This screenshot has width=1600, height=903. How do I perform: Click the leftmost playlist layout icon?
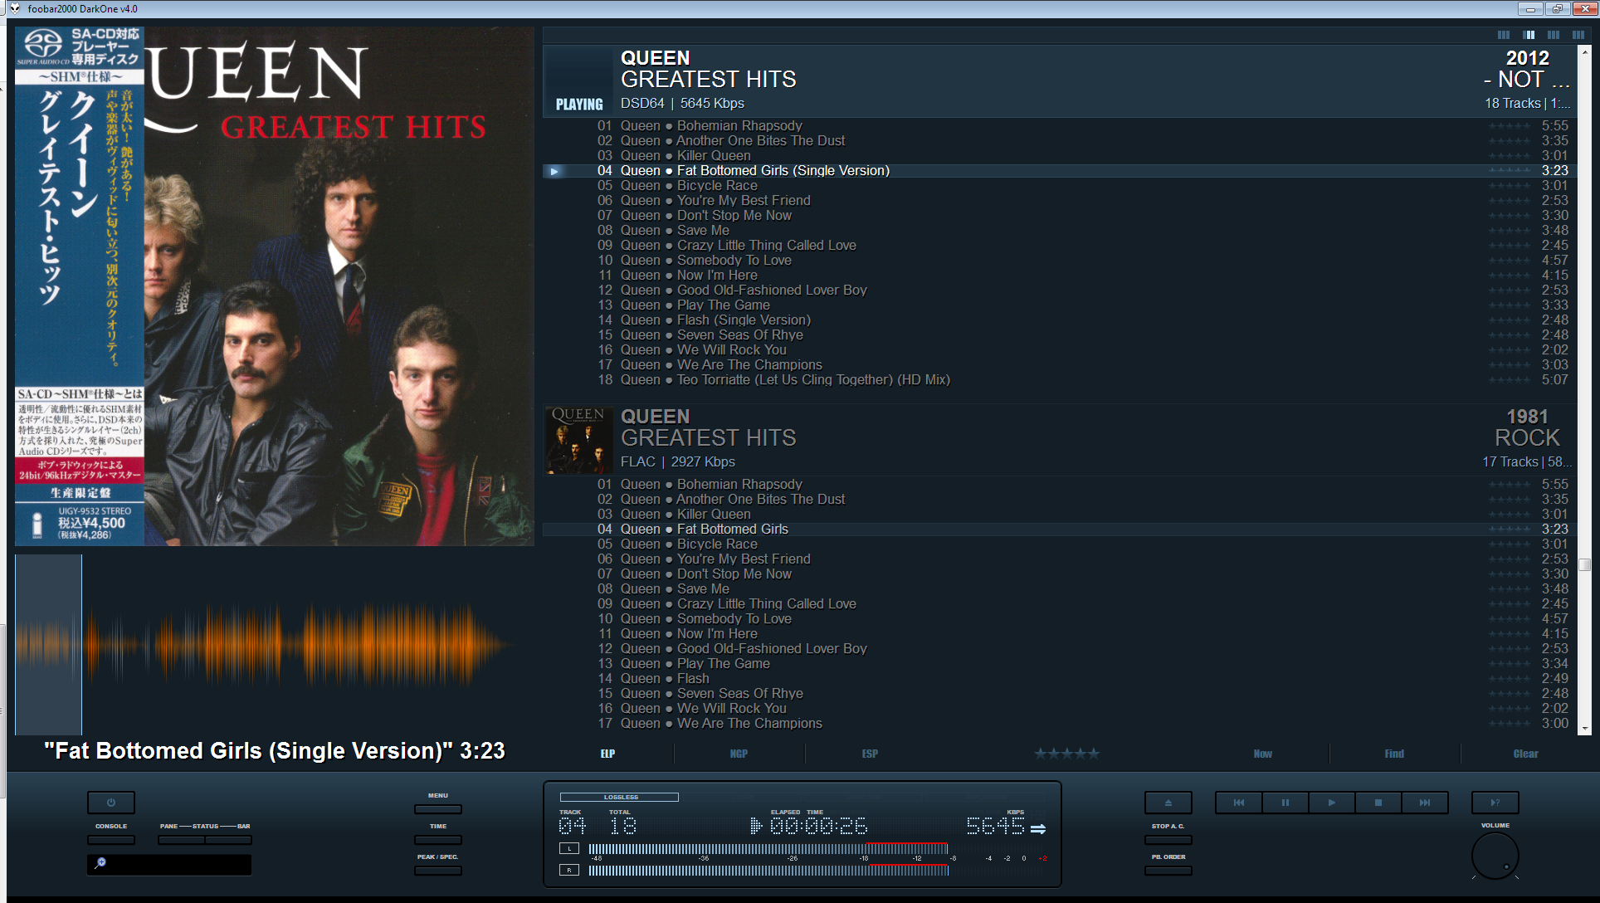click(x=1504, y=35)
